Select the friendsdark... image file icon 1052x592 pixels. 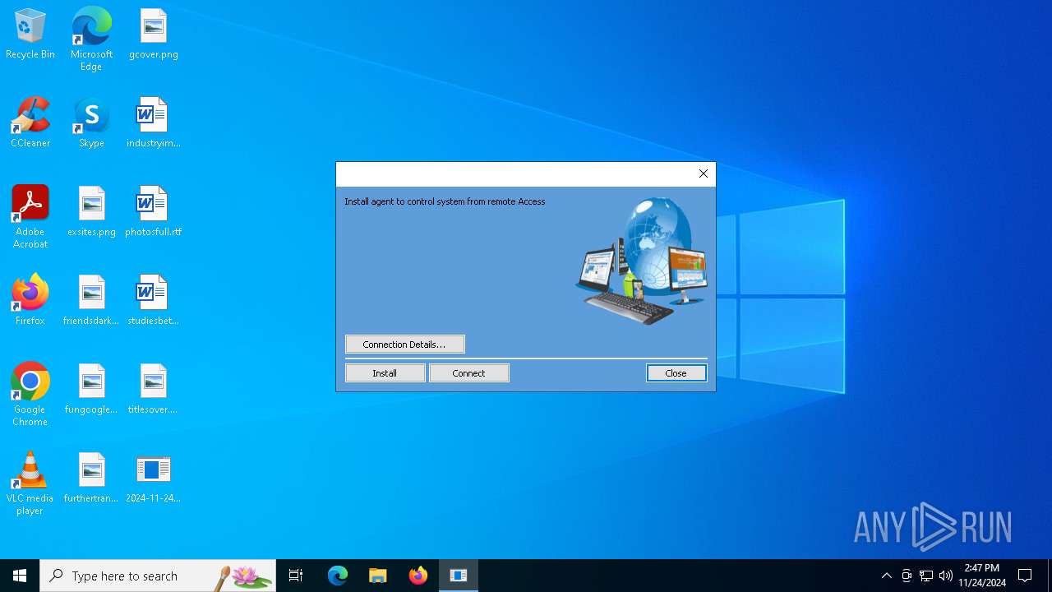(91, 301)
